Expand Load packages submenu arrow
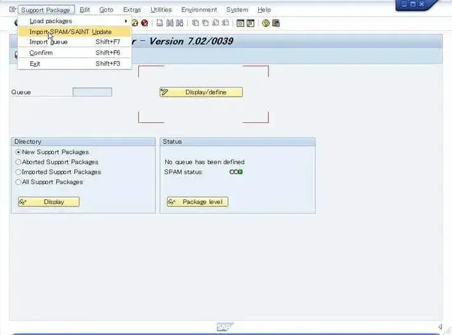The image size is (452, 335). click(126, 21)
